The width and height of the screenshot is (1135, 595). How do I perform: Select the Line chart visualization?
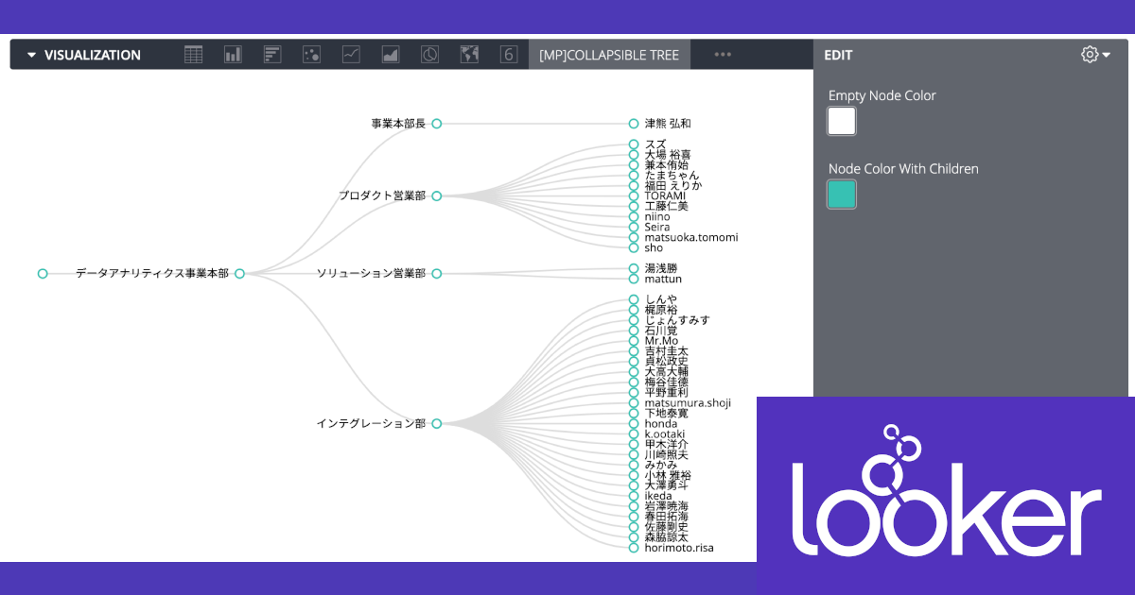351,54
